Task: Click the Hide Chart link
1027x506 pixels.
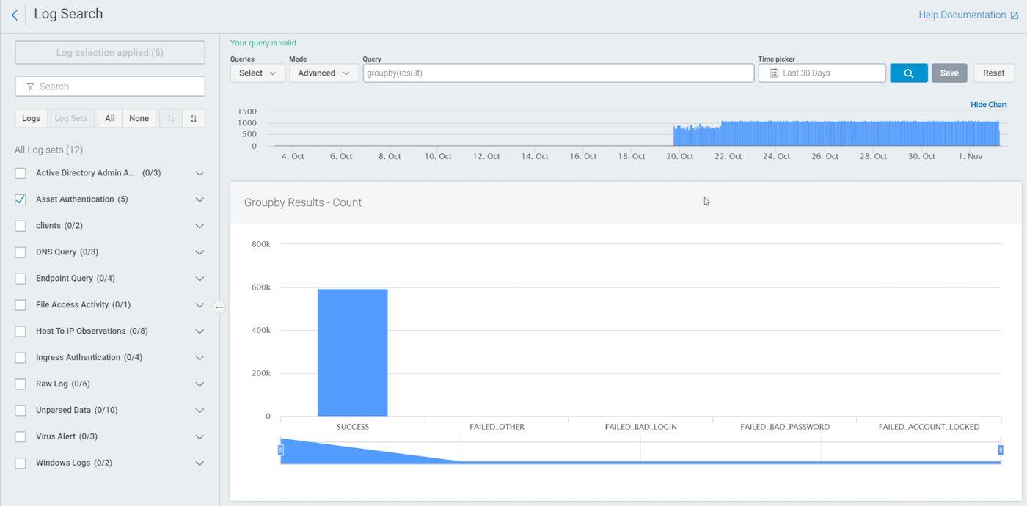Action: coord(988,105)
